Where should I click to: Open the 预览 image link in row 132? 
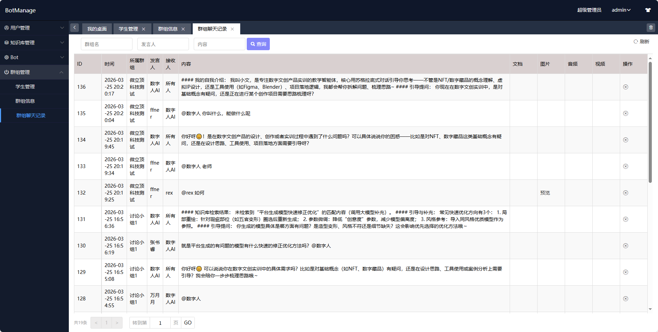coord(545,193)
